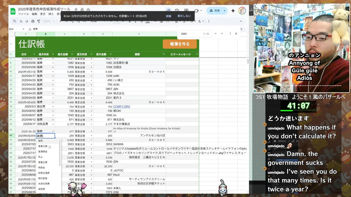Click 詳細 in the error toast
Image resolution: width=351 pixels, height=197 pixels.
[168, 16]
